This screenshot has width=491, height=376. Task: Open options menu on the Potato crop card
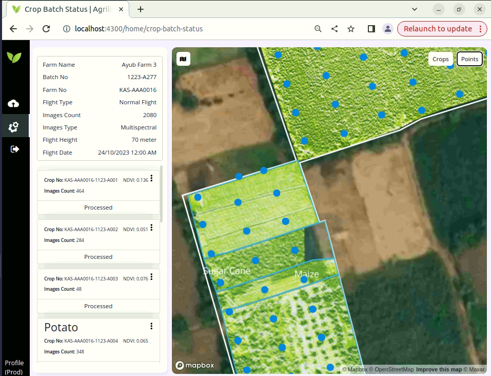(x=151, y=326)
